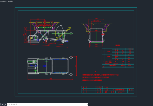Select the GW3YZT drawing number text
The image size is (153, 106).
pyautogui.click(x=121, y=92)
